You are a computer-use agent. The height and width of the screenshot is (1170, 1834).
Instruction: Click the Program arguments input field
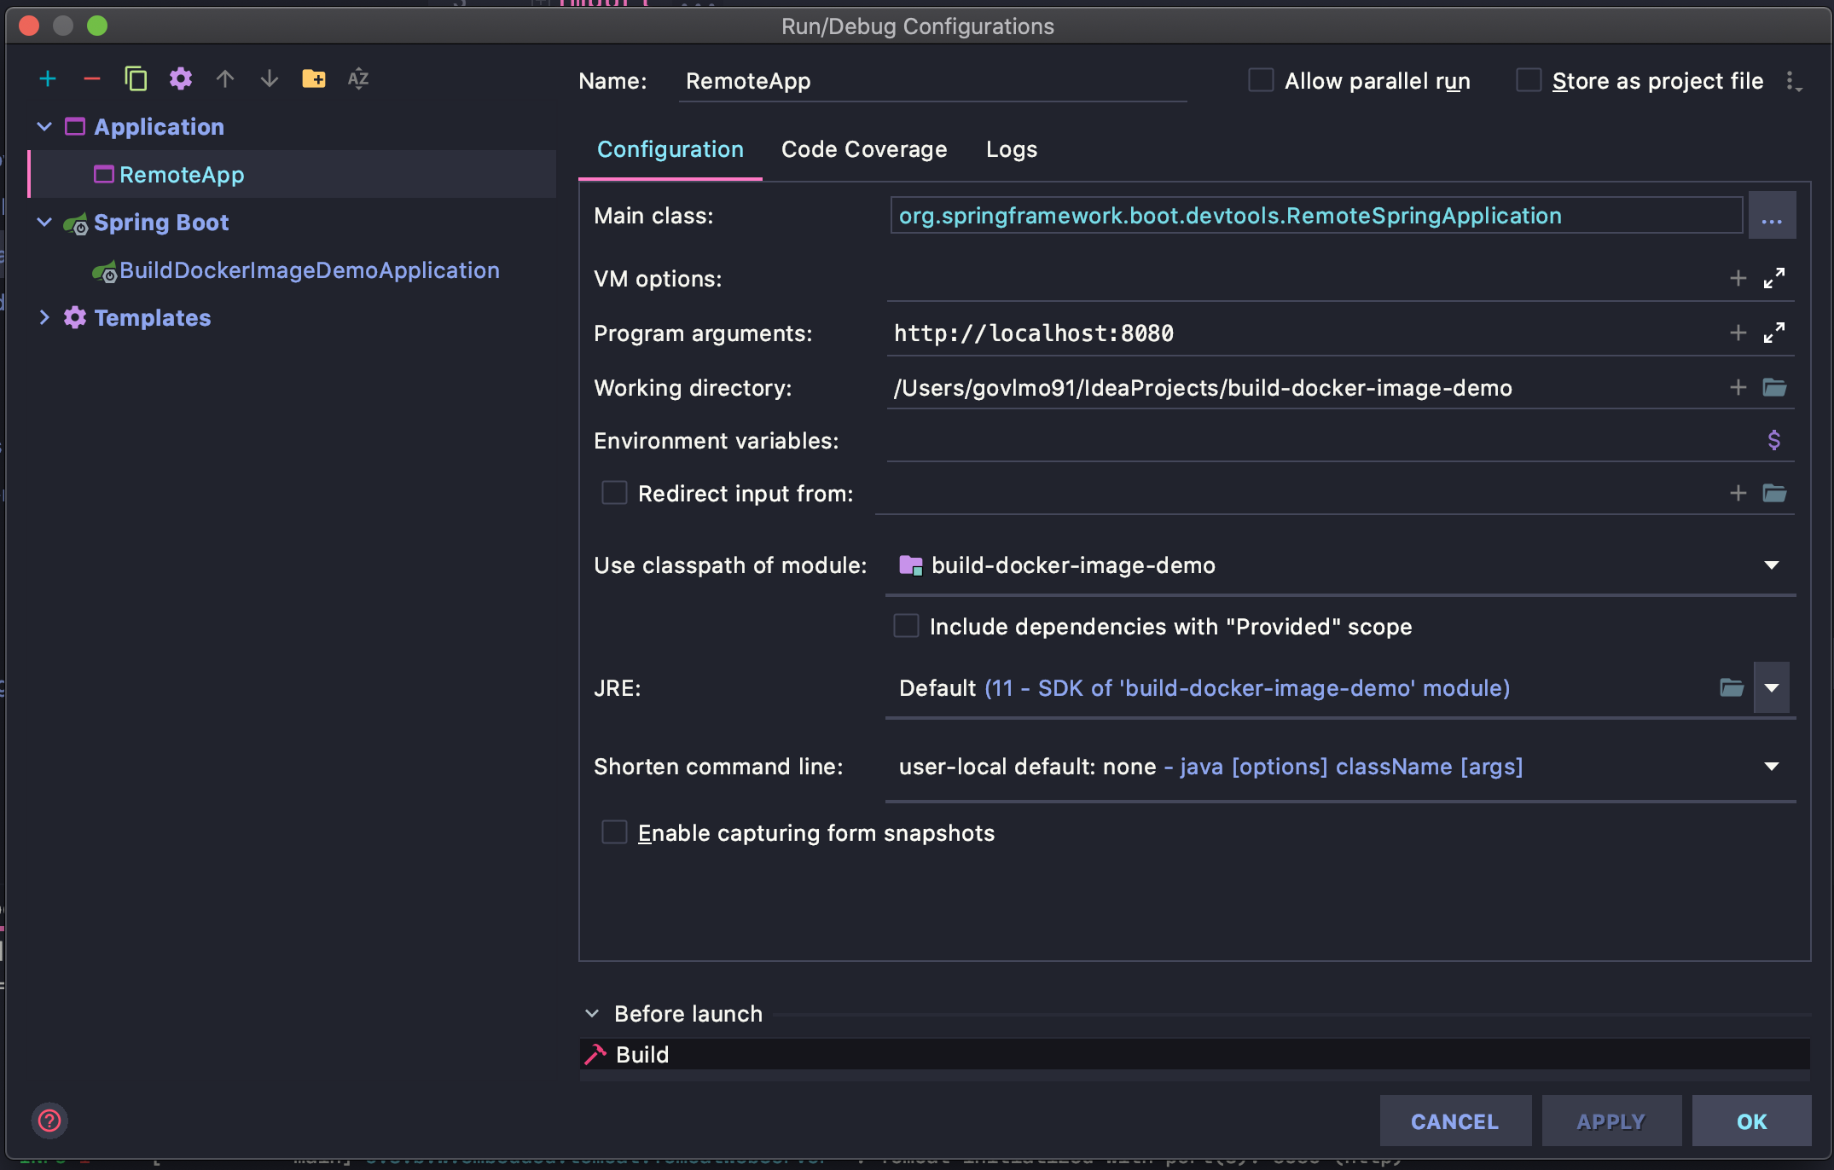point(1297,333)
